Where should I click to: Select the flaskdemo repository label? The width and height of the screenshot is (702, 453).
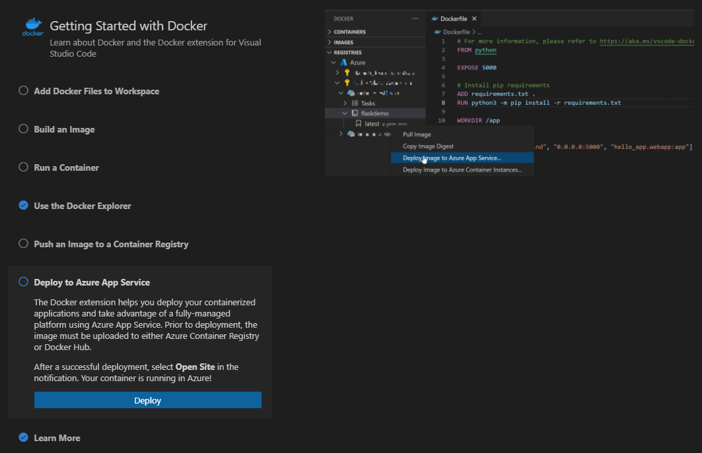pyautogui.click(x=374, y=113)
